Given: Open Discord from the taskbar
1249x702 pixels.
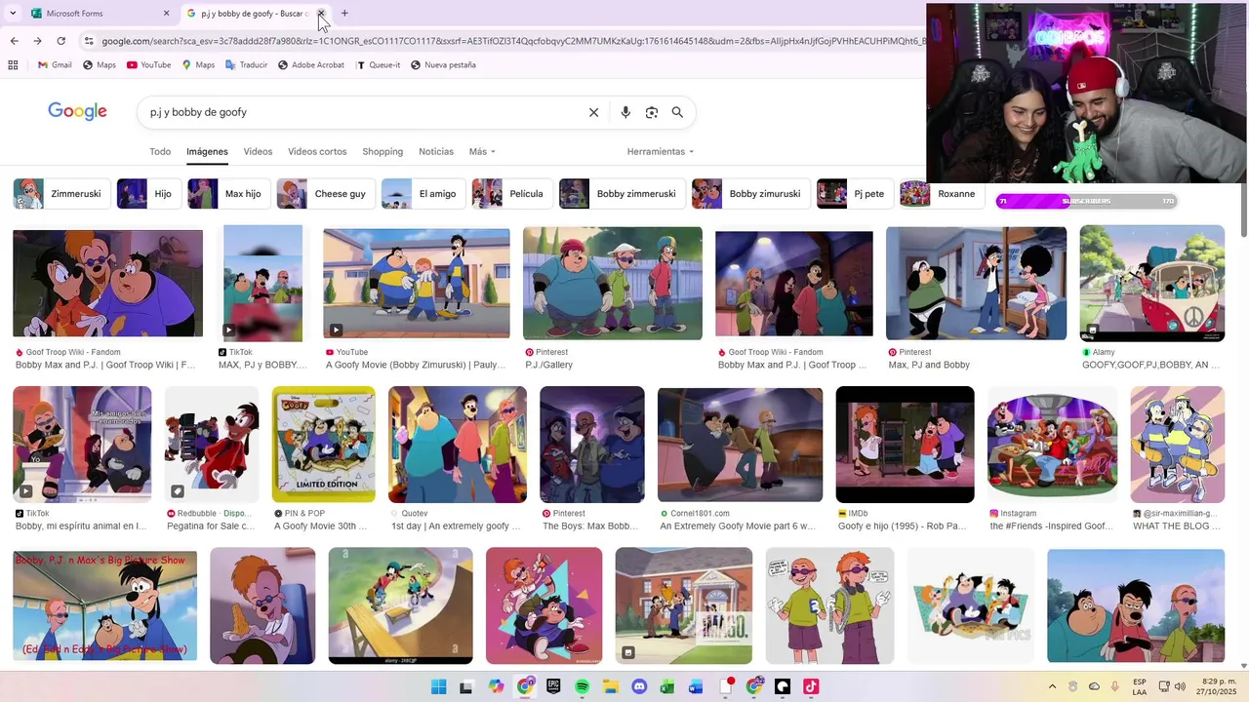Looking at the screenshot, I should pos(639,686).
